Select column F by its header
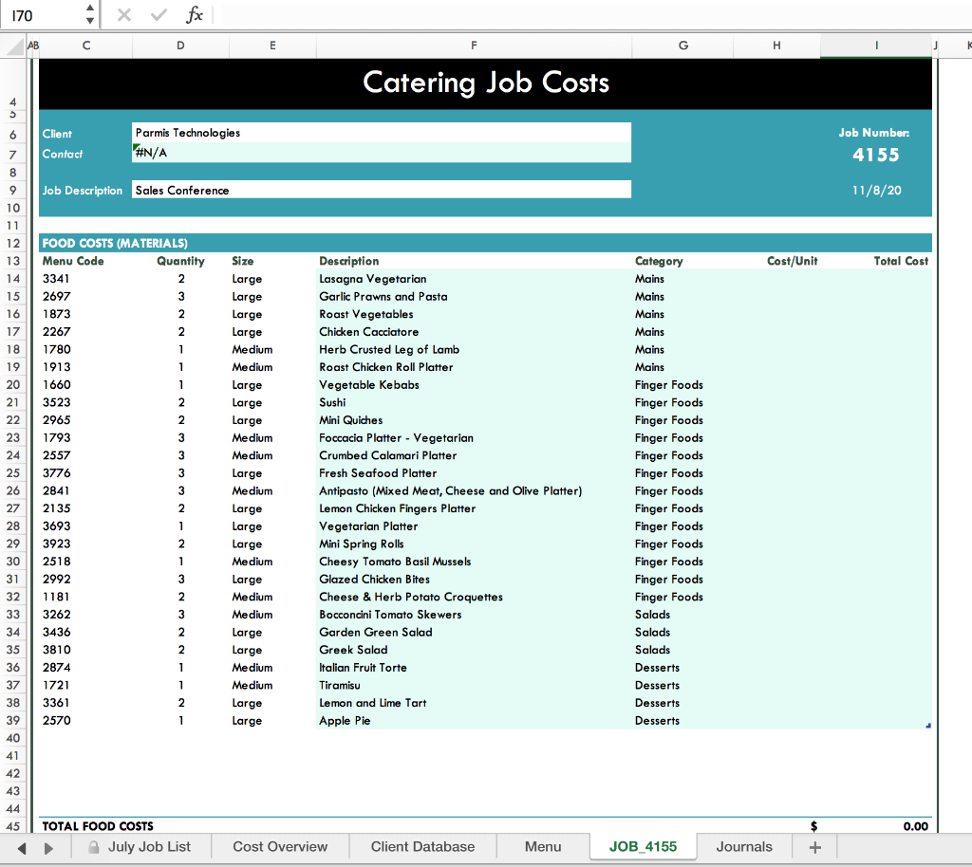Viewport: 972px width, 867px height. point(475,46)
